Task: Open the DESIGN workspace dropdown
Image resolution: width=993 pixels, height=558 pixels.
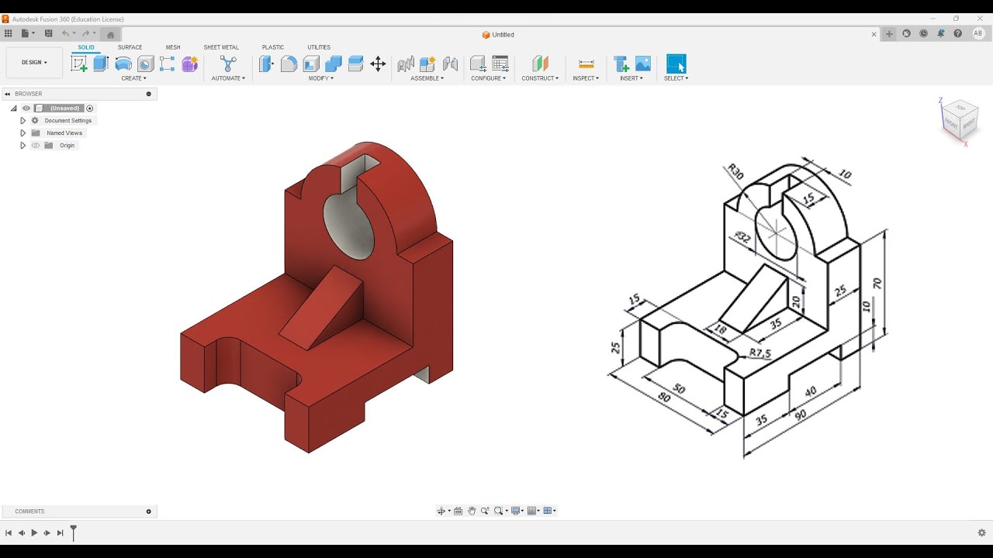Action: coord(34,63)
